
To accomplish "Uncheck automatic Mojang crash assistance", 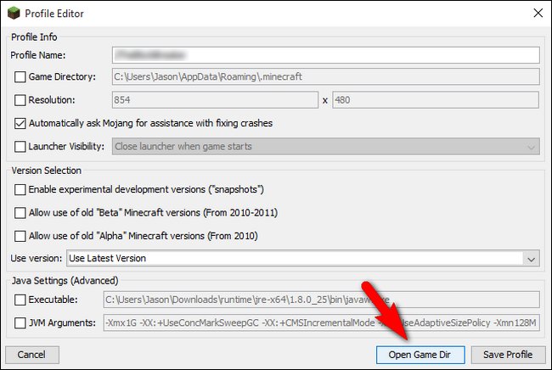I will coord(20,123).
